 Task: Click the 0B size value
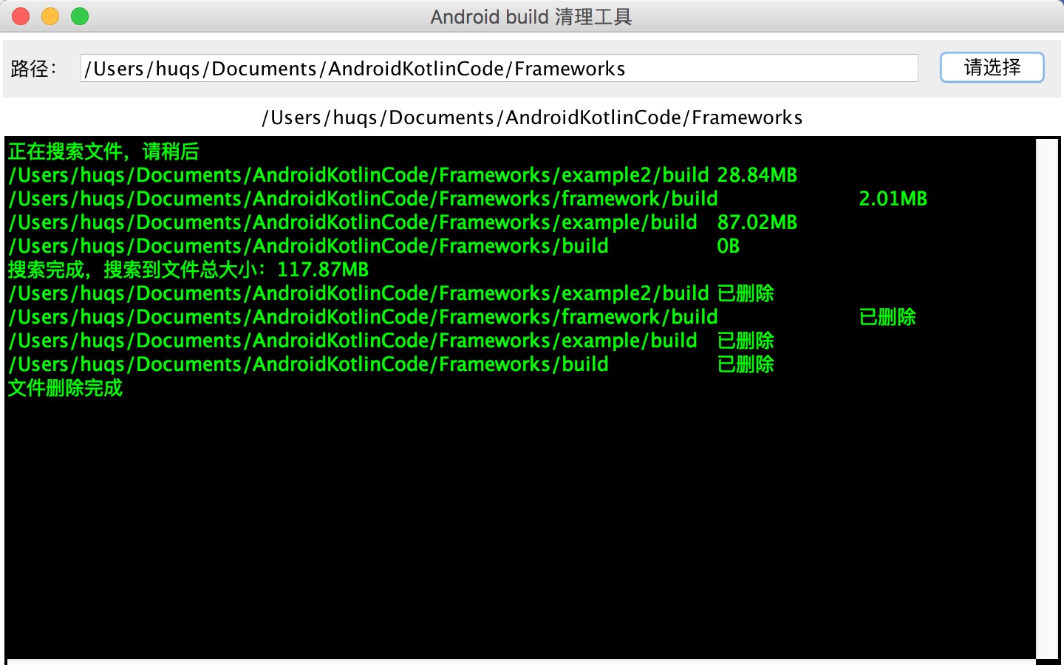[x=729, y=246]
